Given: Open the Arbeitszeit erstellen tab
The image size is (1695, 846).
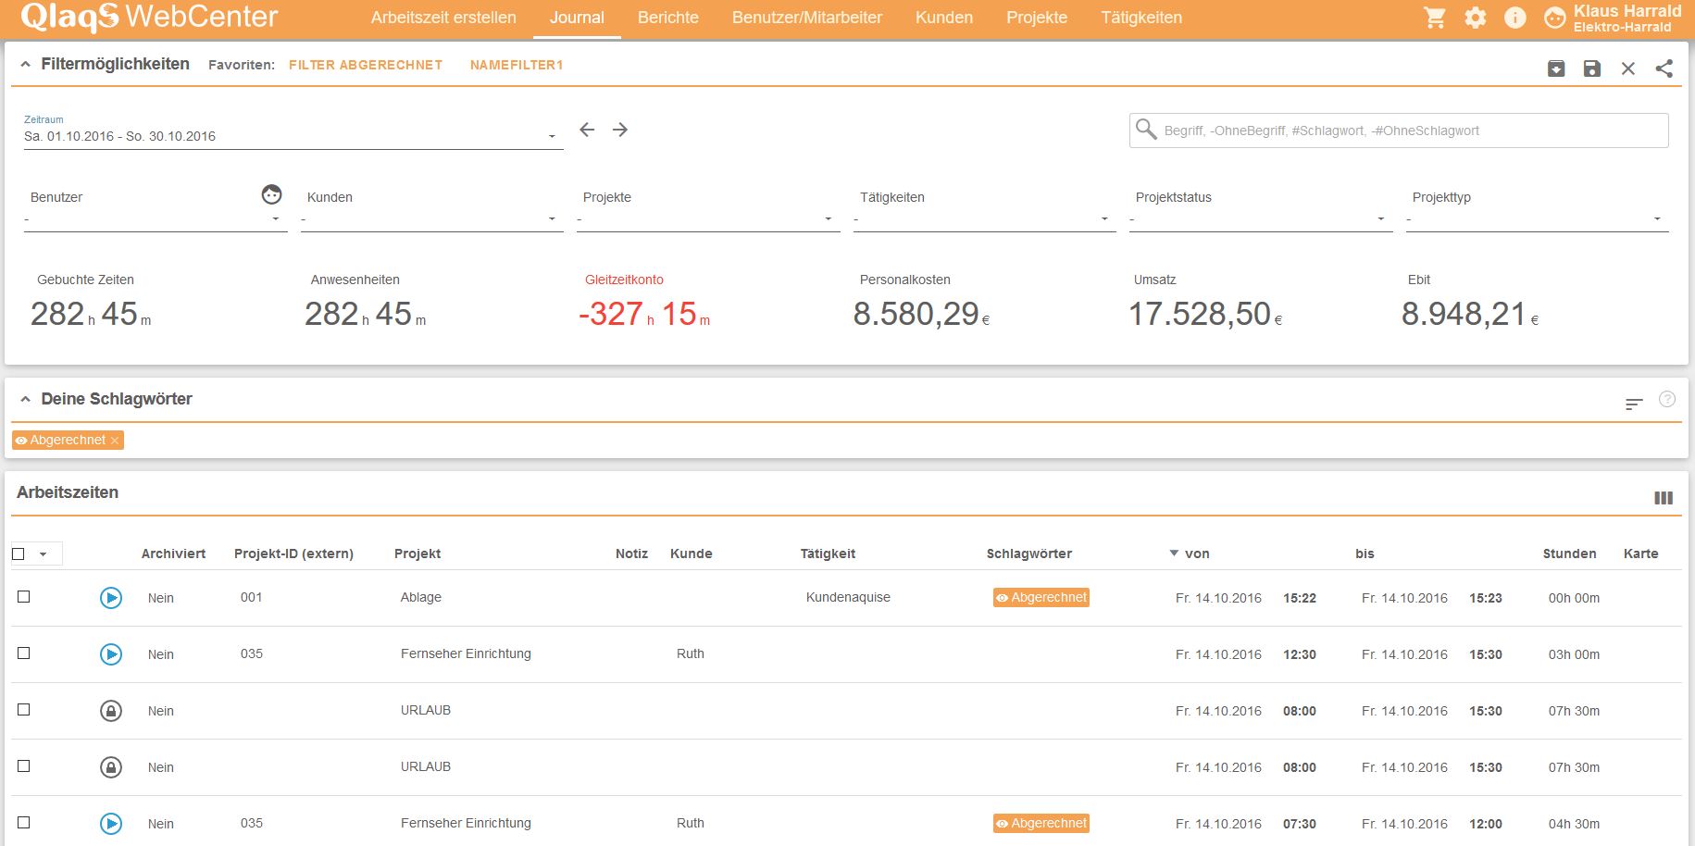Looking at the screenshot, I should click(443, 18).
